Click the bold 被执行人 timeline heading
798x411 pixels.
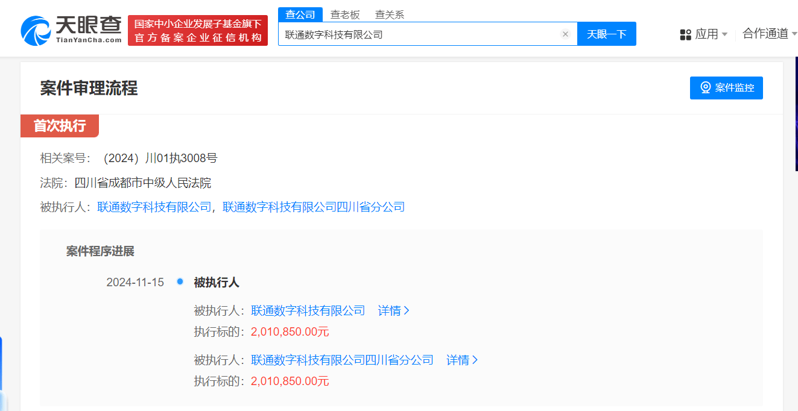click(x=217, y=283)
